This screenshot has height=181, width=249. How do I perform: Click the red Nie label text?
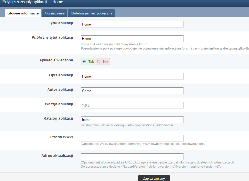pyautogui.click(x=106, y=62)
